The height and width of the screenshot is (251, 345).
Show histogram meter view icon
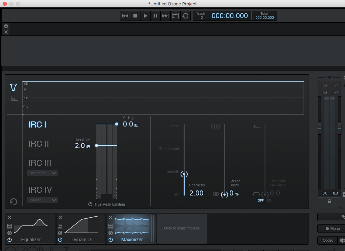(14, 99)
